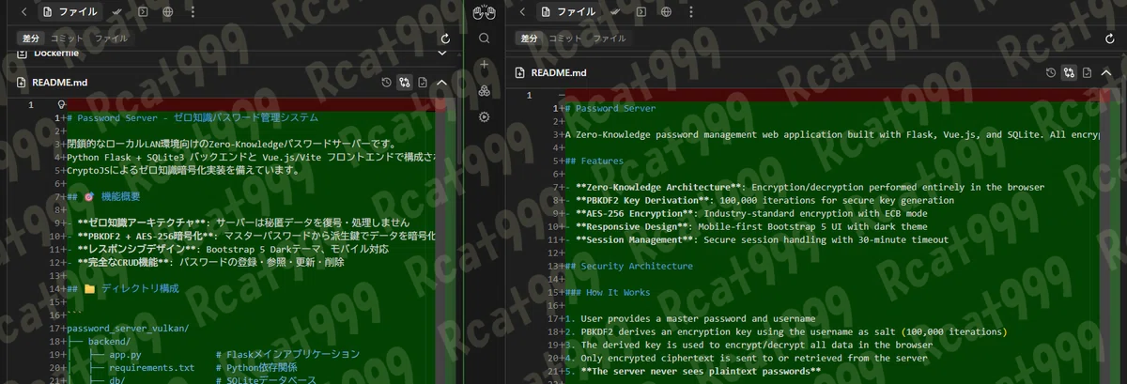
Task: Open the three-dot menu in left pane
Action: point(192,12)
